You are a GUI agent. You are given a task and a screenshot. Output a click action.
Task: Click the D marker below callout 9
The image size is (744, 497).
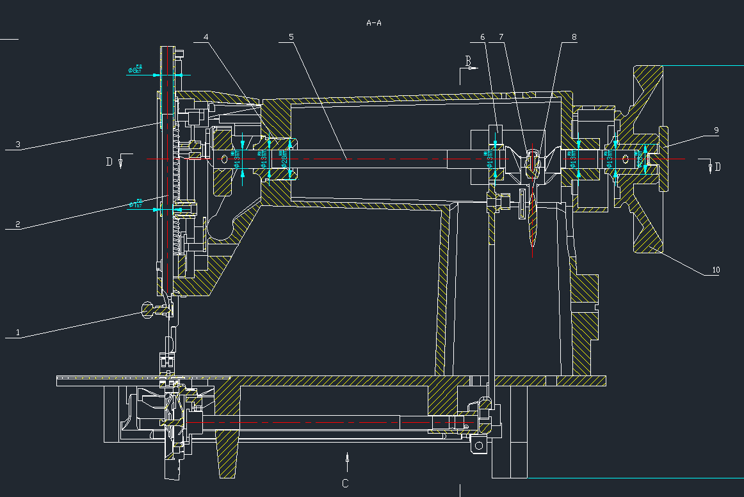pos(717,166)
